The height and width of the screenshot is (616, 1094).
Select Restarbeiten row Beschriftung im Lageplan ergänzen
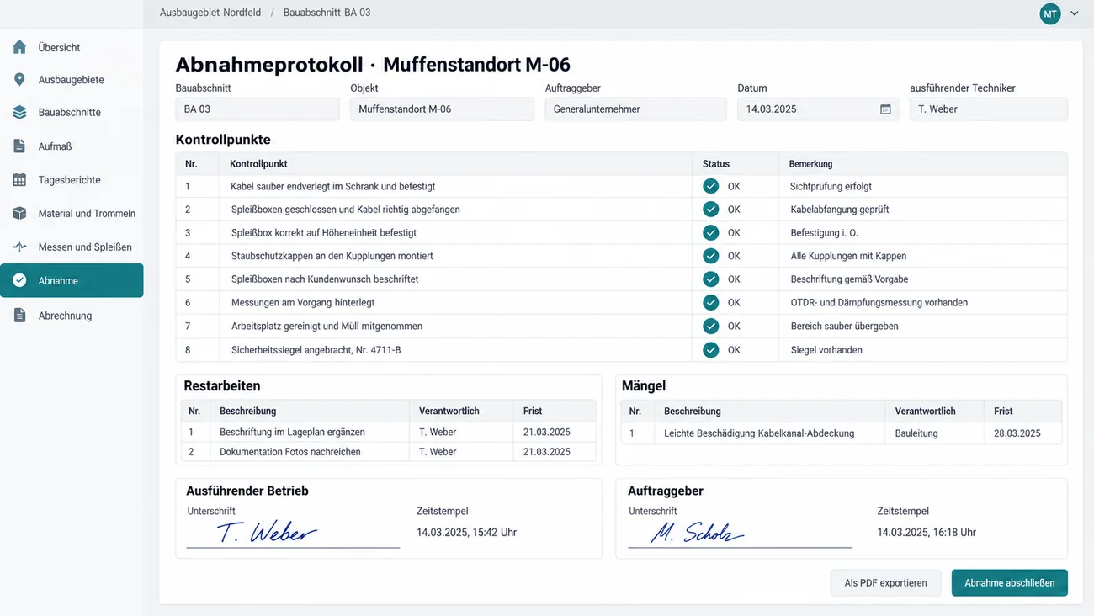click(x=389, y=432)
